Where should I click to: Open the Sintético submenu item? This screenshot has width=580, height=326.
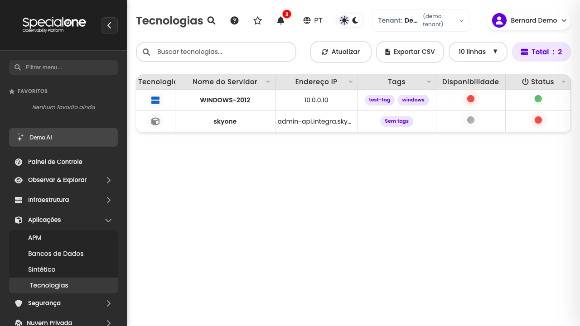tap(63, 269)
